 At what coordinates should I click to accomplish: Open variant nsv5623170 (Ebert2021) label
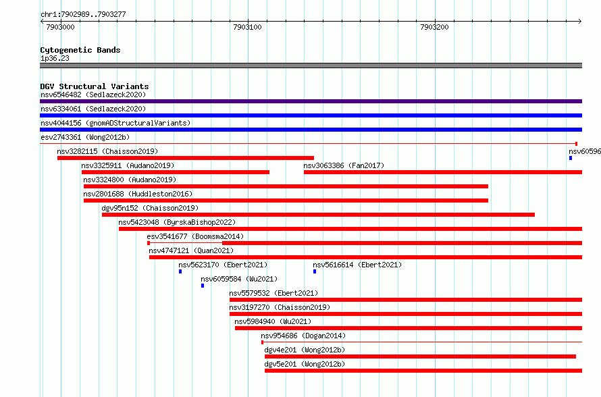[223, 265]
